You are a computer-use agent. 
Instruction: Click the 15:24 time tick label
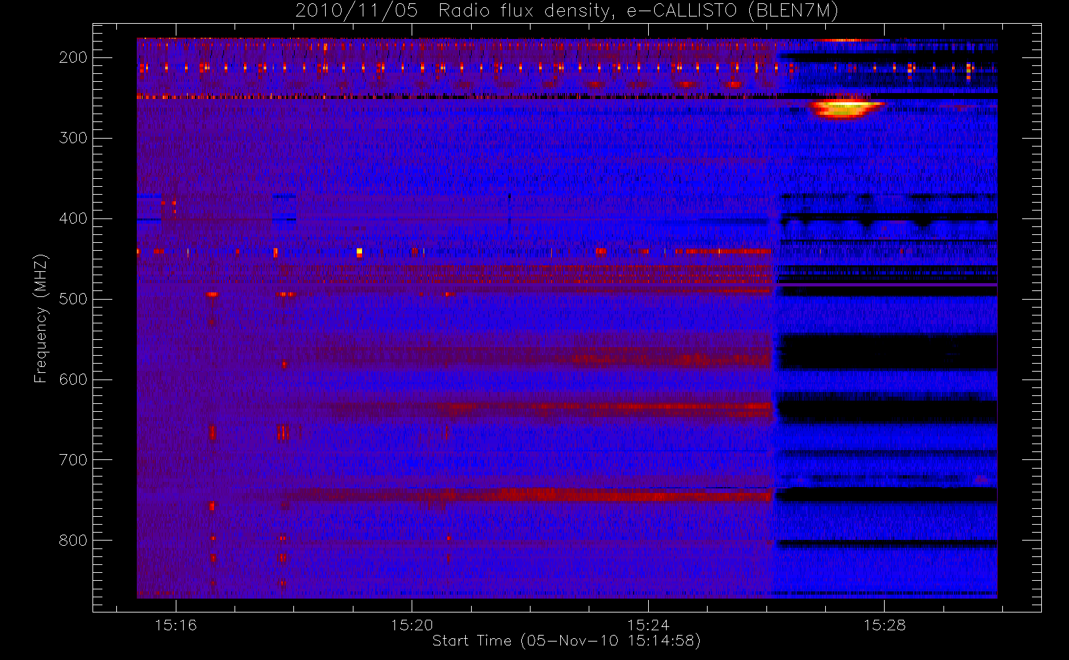[x=648, y=625]
